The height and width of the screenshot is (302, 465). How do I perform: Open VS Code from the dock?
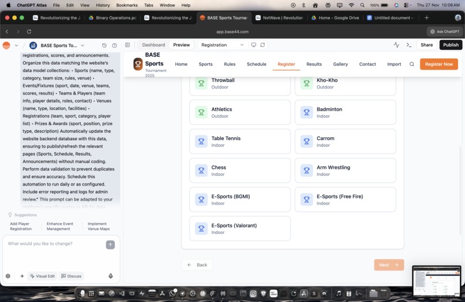(x=122, y=293)
